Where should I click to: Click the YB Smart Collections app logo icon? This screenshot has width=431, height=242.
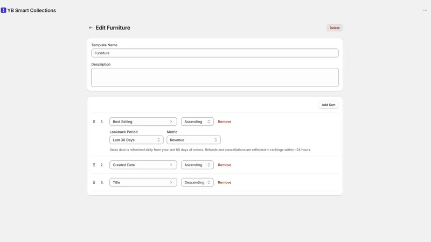(x=3, y=10)
